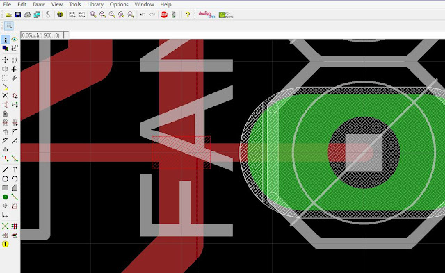
Task: Click the Print icon
Action: coord(27,15)
